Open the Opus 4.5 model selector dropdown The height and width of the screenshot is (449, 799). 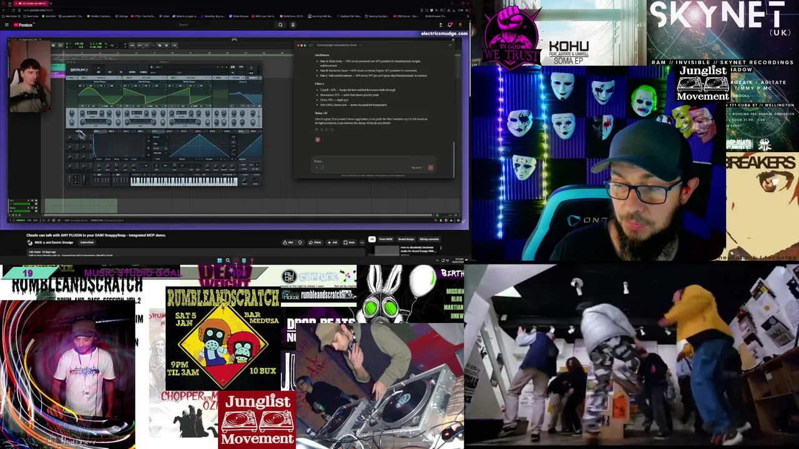pyautogui.click(x=418, y=168)
